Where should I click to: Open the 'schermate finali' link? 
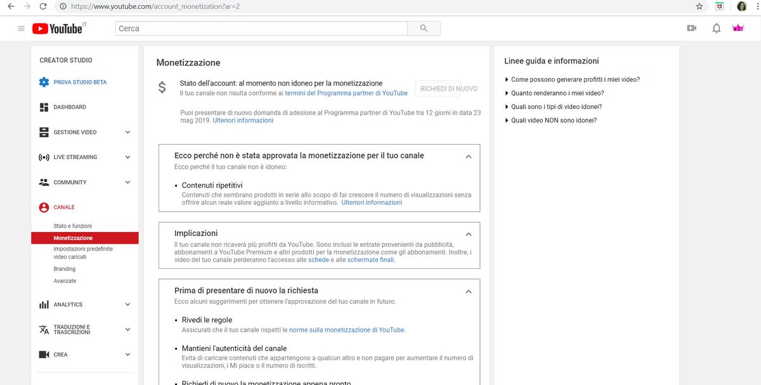371,260
